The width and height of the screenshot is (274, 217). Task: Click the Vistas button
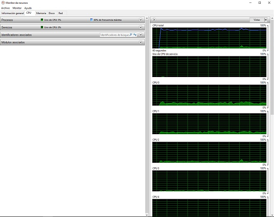click(257, 20)
